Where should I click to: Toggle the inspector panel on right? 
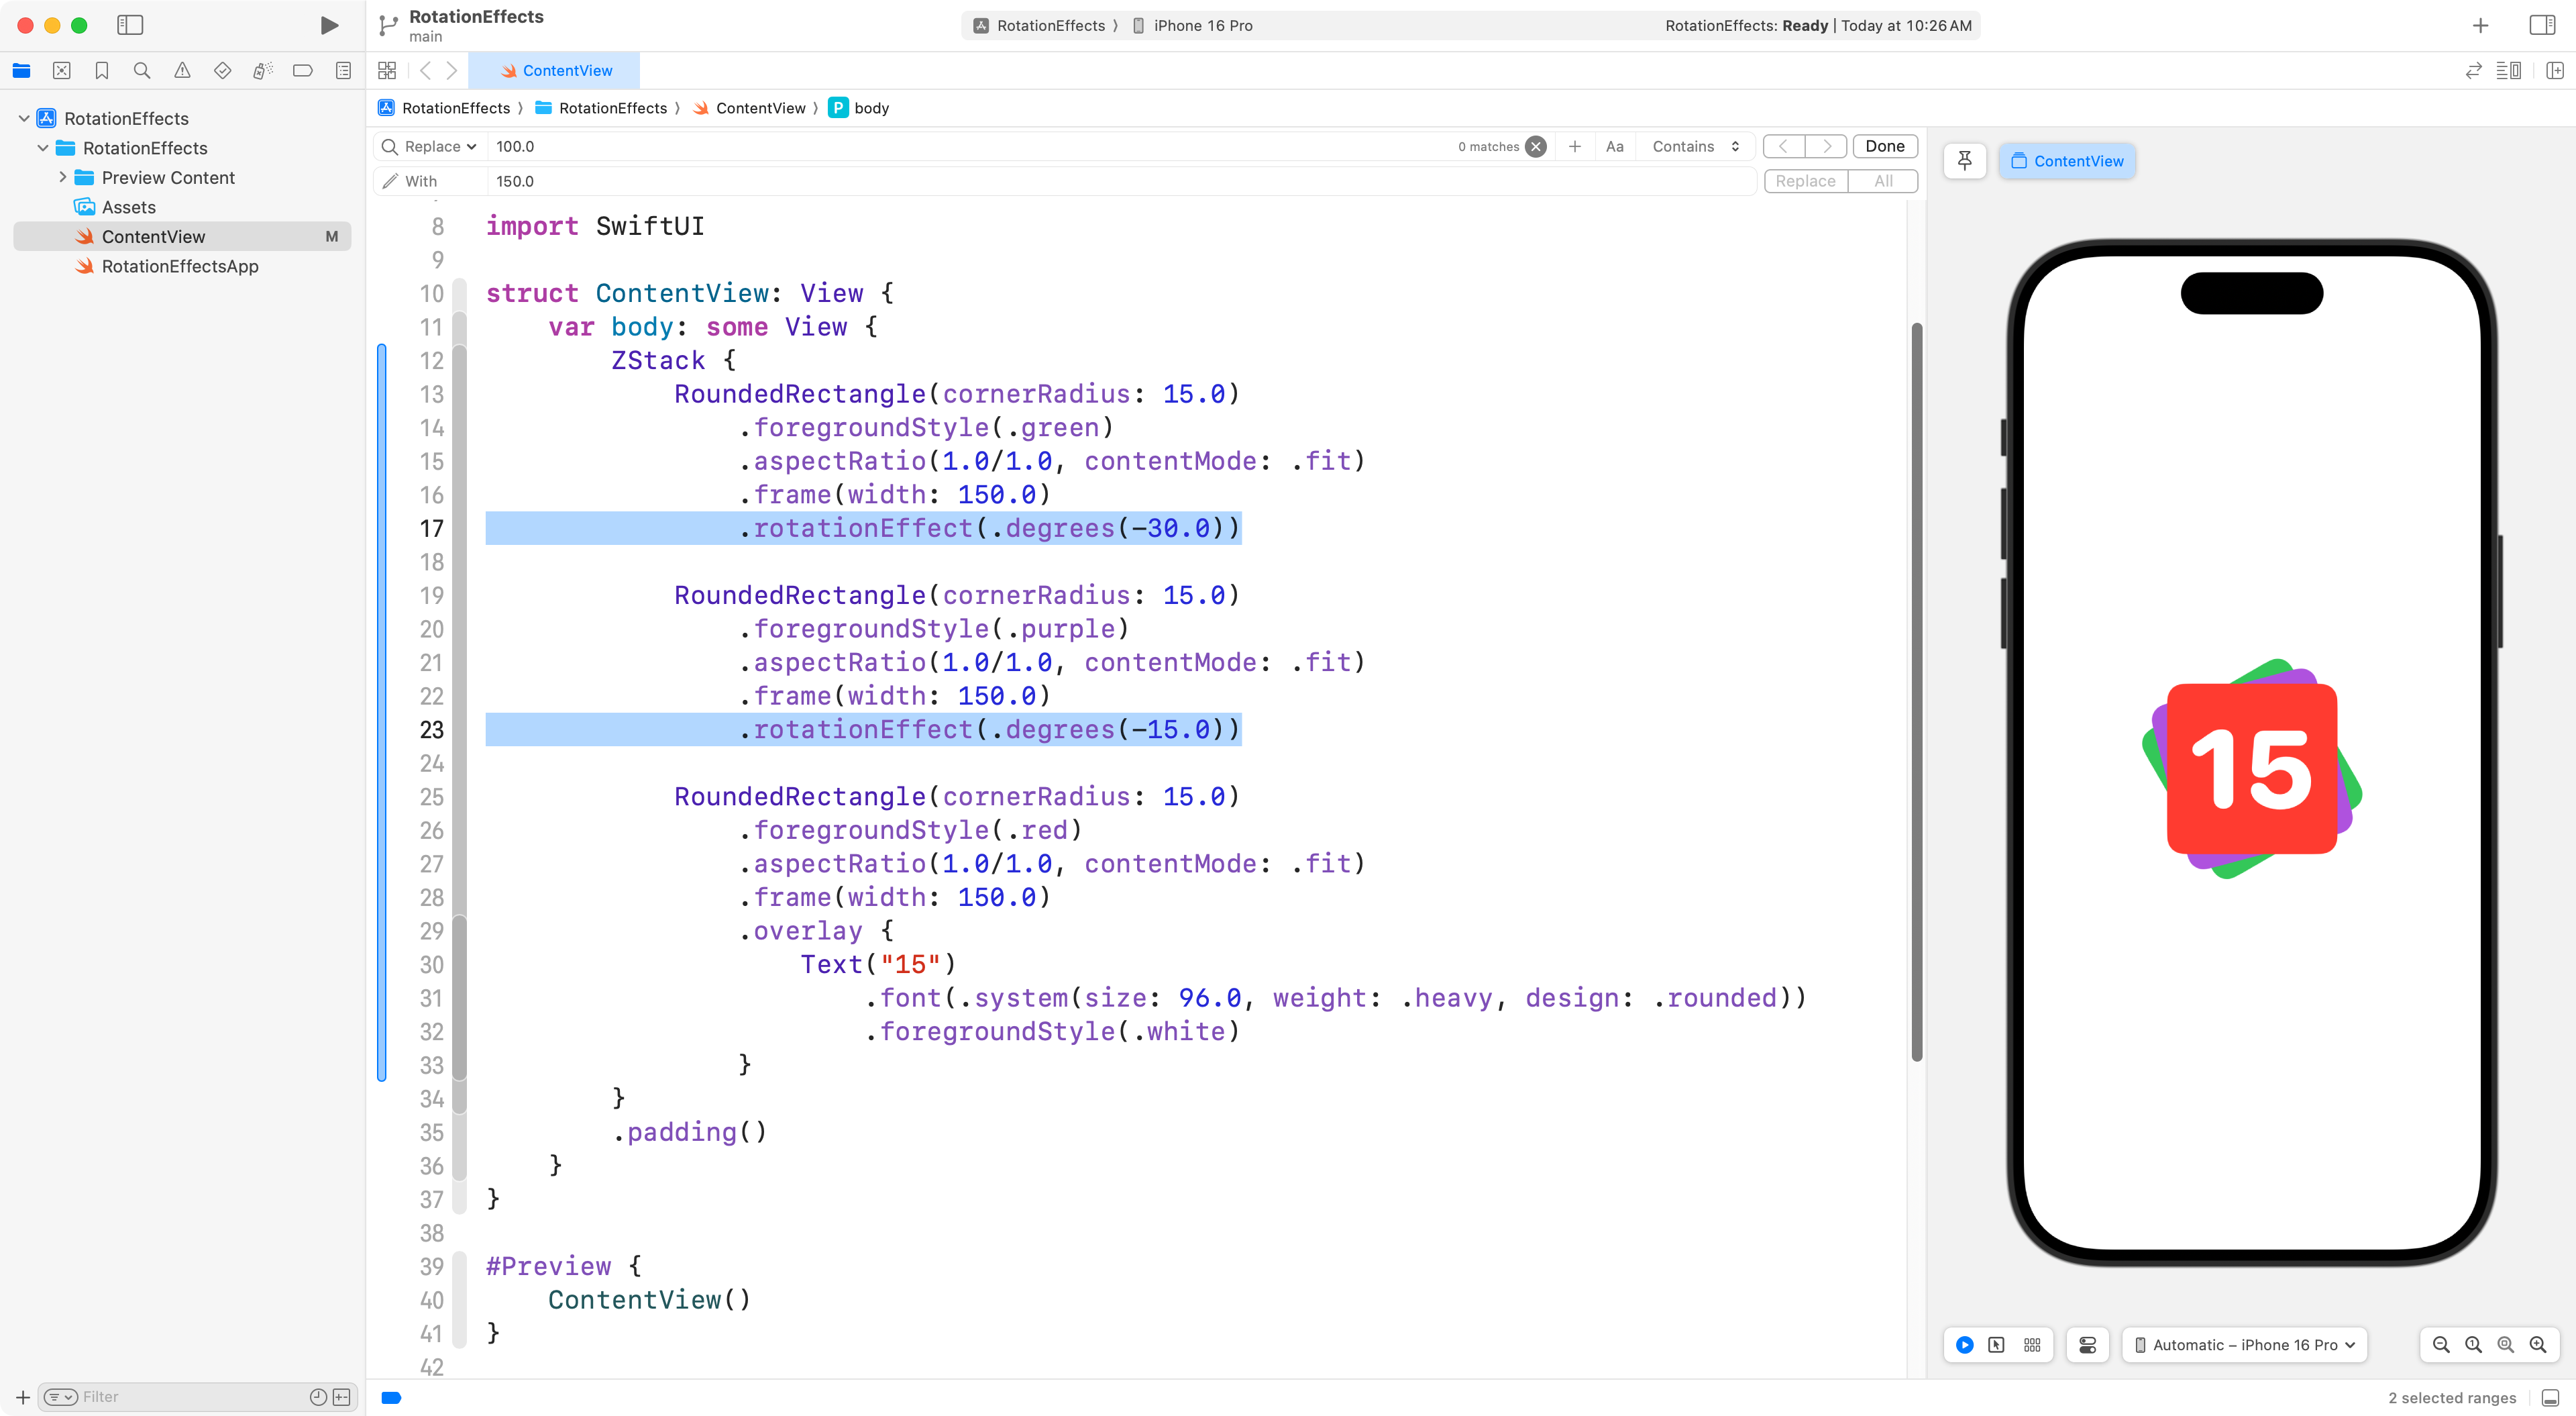click(2541, 25)
